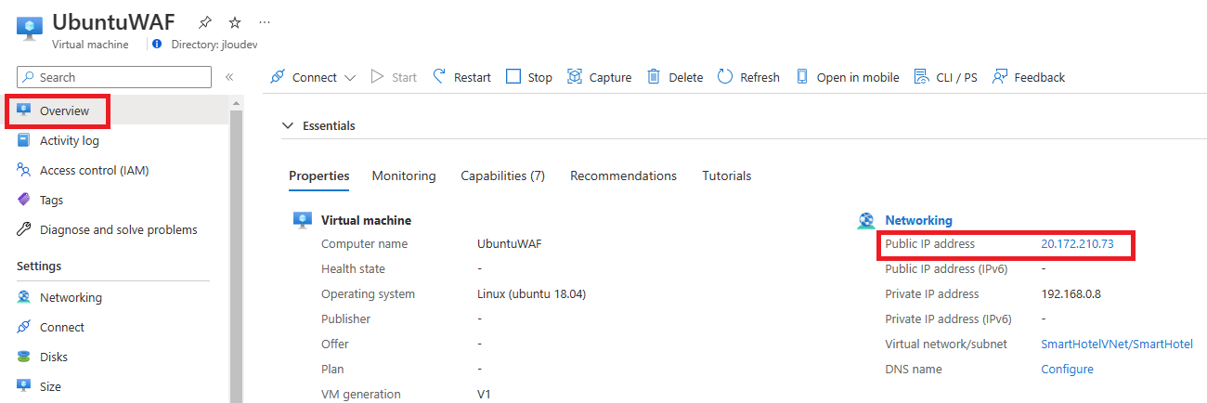Collapse the sidebar with the double chevron
Image resolution: width=1207 pixels, height=403 pixels.
click(229, 77)
